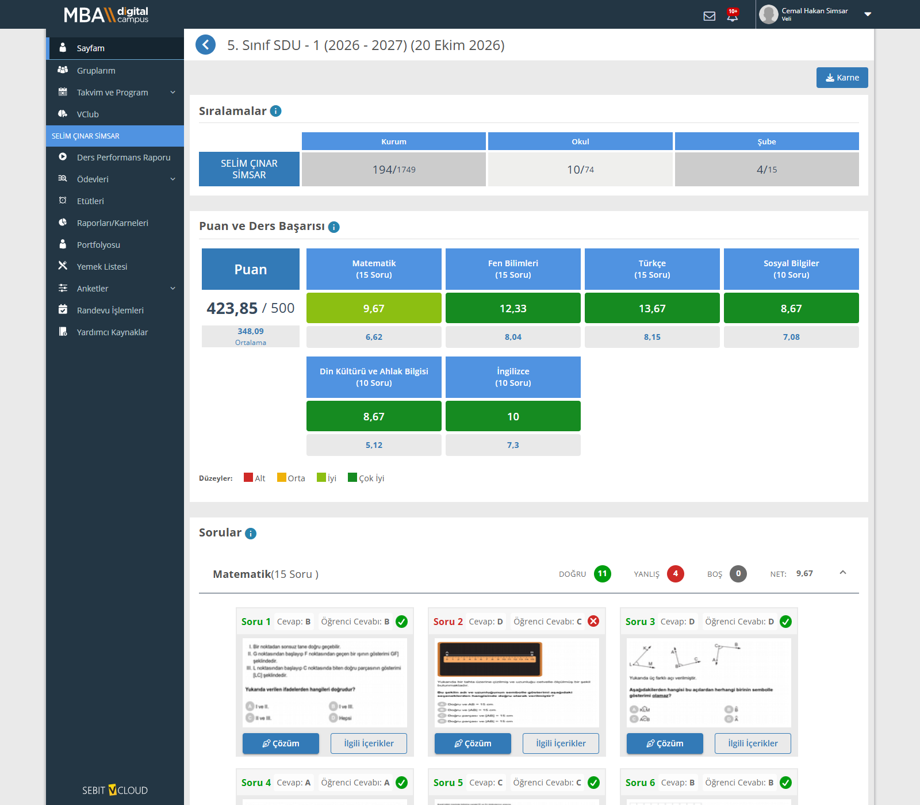Image resolution: width=920 pixels, height=805 pixels.
Task: Click the Kurum ranking cell 194/1749
Action: pos(394,169)
